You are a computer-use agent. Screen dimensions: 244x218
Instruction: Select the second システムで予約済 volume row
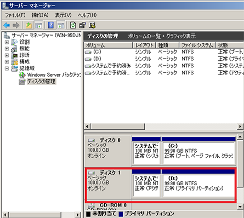(164, 73)
